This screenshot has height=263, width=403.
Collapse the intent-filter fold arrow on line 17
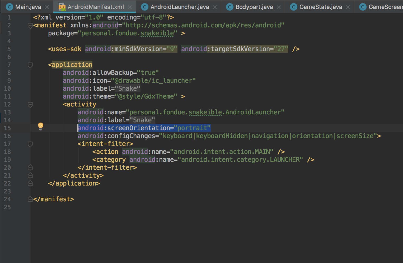(x=30, y=144)
